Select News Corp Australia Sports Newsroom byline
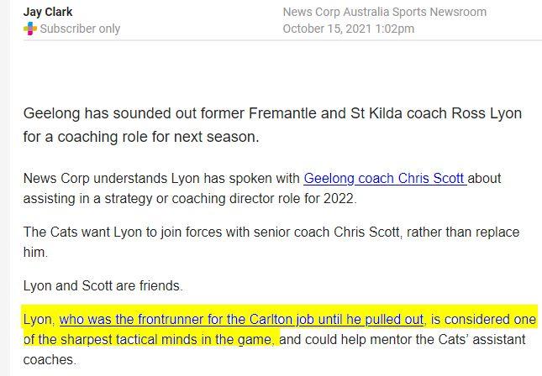542x376 pixels. [384, 12]
